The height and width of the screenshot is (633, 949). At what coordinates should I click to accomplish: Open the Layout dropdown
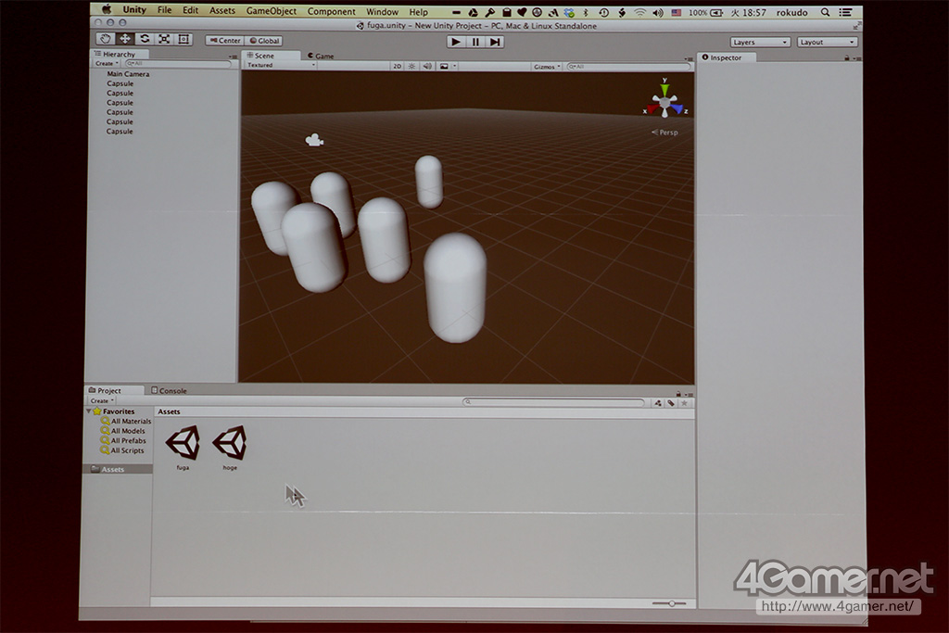pyautogui.click(x=827, y=42)
